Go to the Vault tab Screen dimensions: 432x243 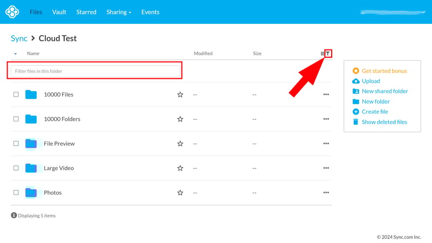tap(59, 12)
